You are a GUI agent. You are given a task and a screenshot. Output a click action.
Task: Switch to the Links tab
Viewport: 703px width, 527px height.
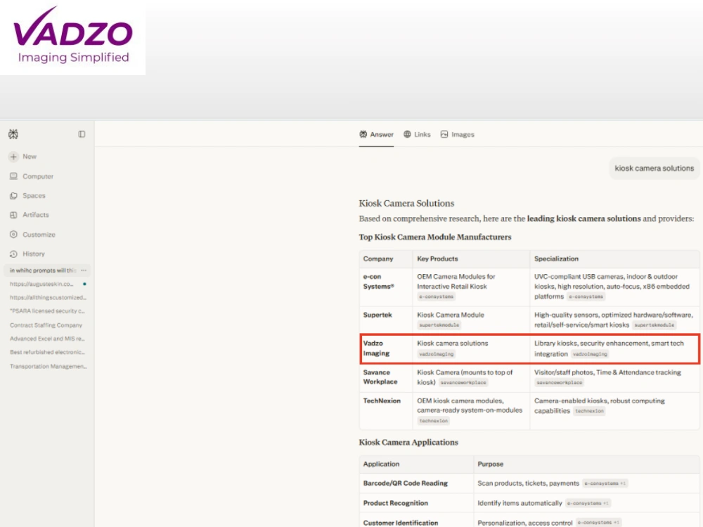coord(417,134)
